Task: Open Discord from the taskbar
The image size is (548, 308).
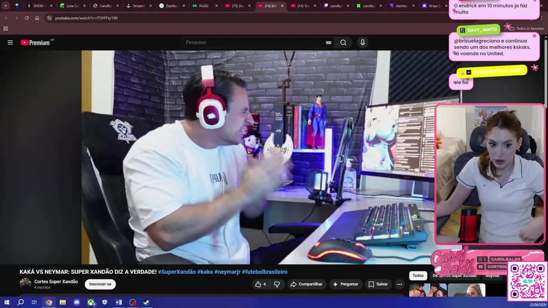Action: tap(77, 302)
